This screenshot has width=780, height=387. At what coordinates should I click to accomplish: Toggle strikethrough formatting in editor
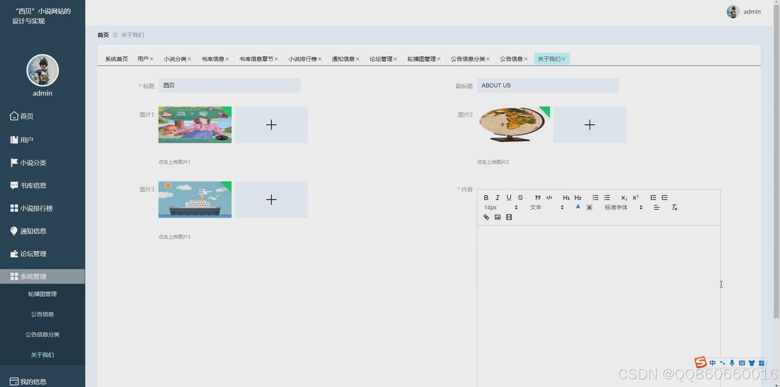coord(520,198)
